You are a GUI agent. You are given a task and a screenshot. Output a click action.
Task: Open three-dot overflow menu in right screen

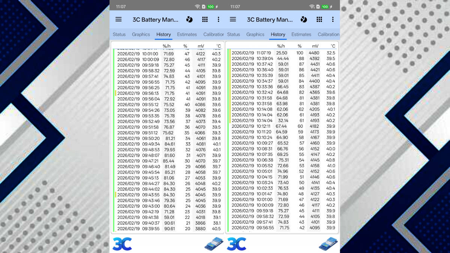pyautogui.click(x=333, y=19)
